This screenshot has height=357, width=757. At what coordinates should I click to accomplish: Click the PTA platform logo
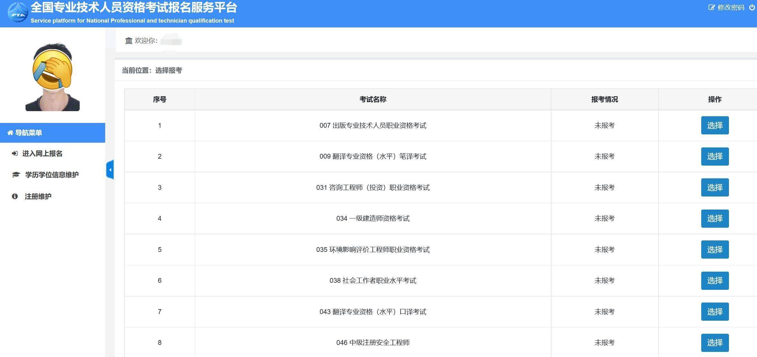(x=18, y=13)
